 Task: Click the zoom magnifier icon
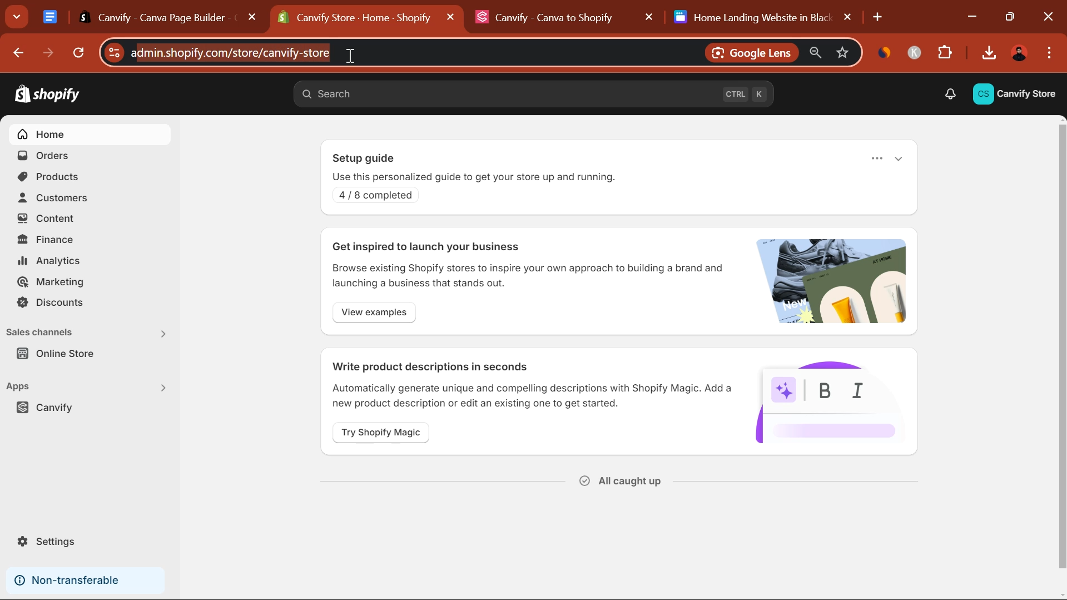(x=815, y=53)
